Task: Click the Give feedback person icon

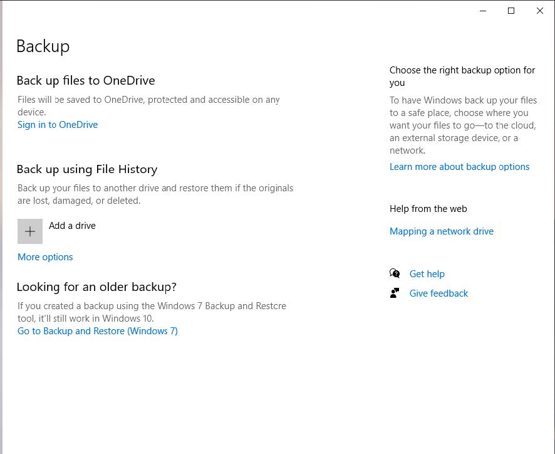Action: point(395,293)
